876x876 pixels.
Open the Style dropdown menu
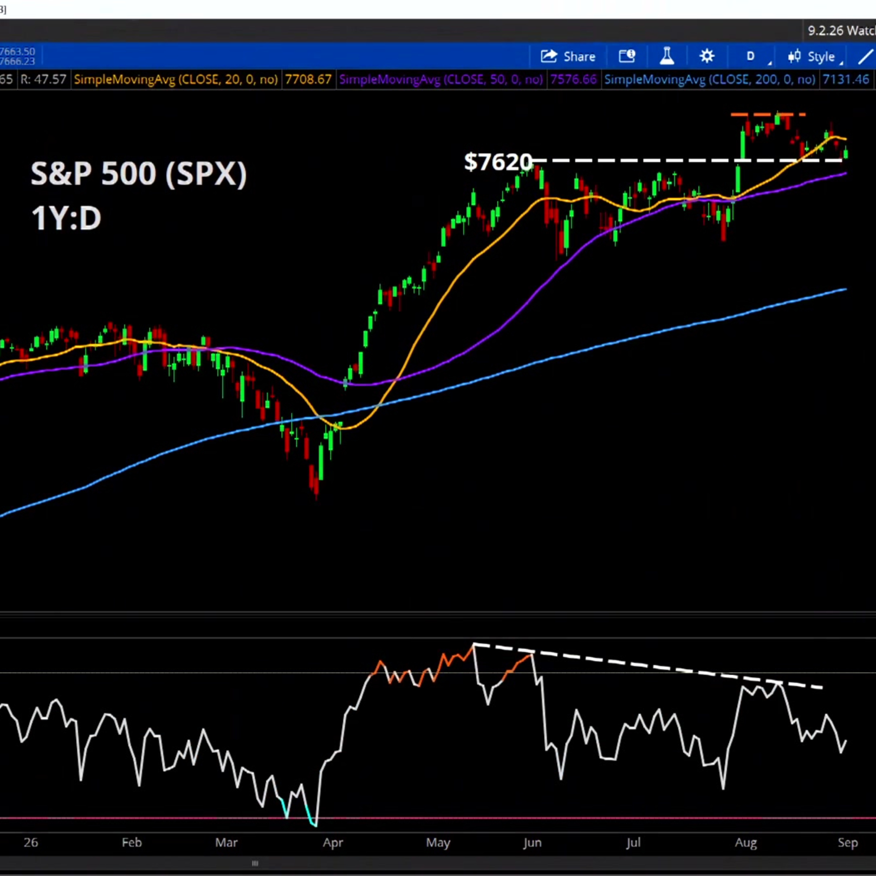(815, 57)
